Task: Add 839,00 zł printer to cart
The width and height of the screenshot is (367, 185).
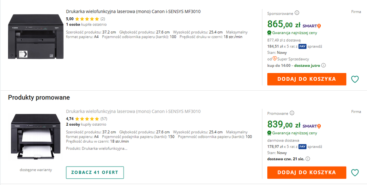Action: click(x=307, y=172)
